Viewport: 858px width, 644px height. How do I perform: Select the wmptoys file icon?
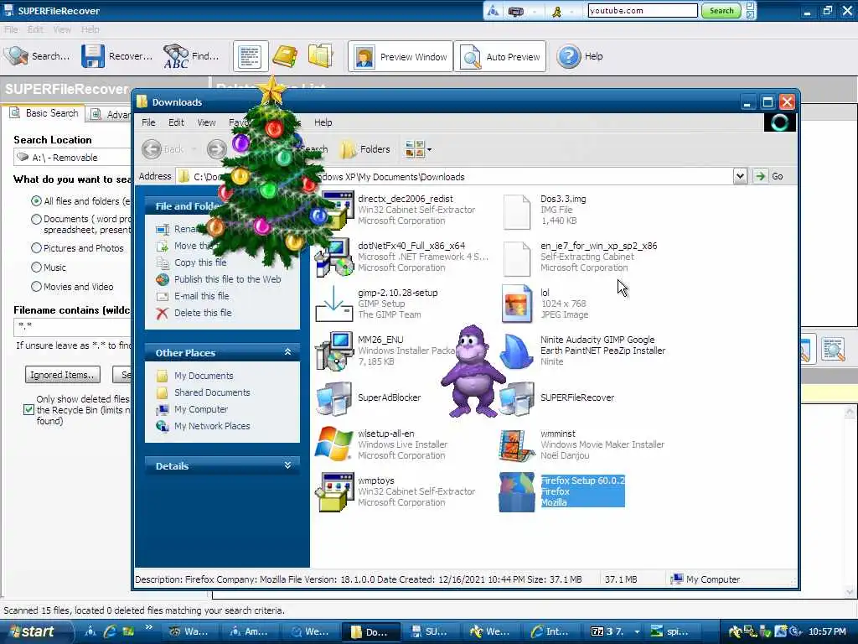coord(333,491)
